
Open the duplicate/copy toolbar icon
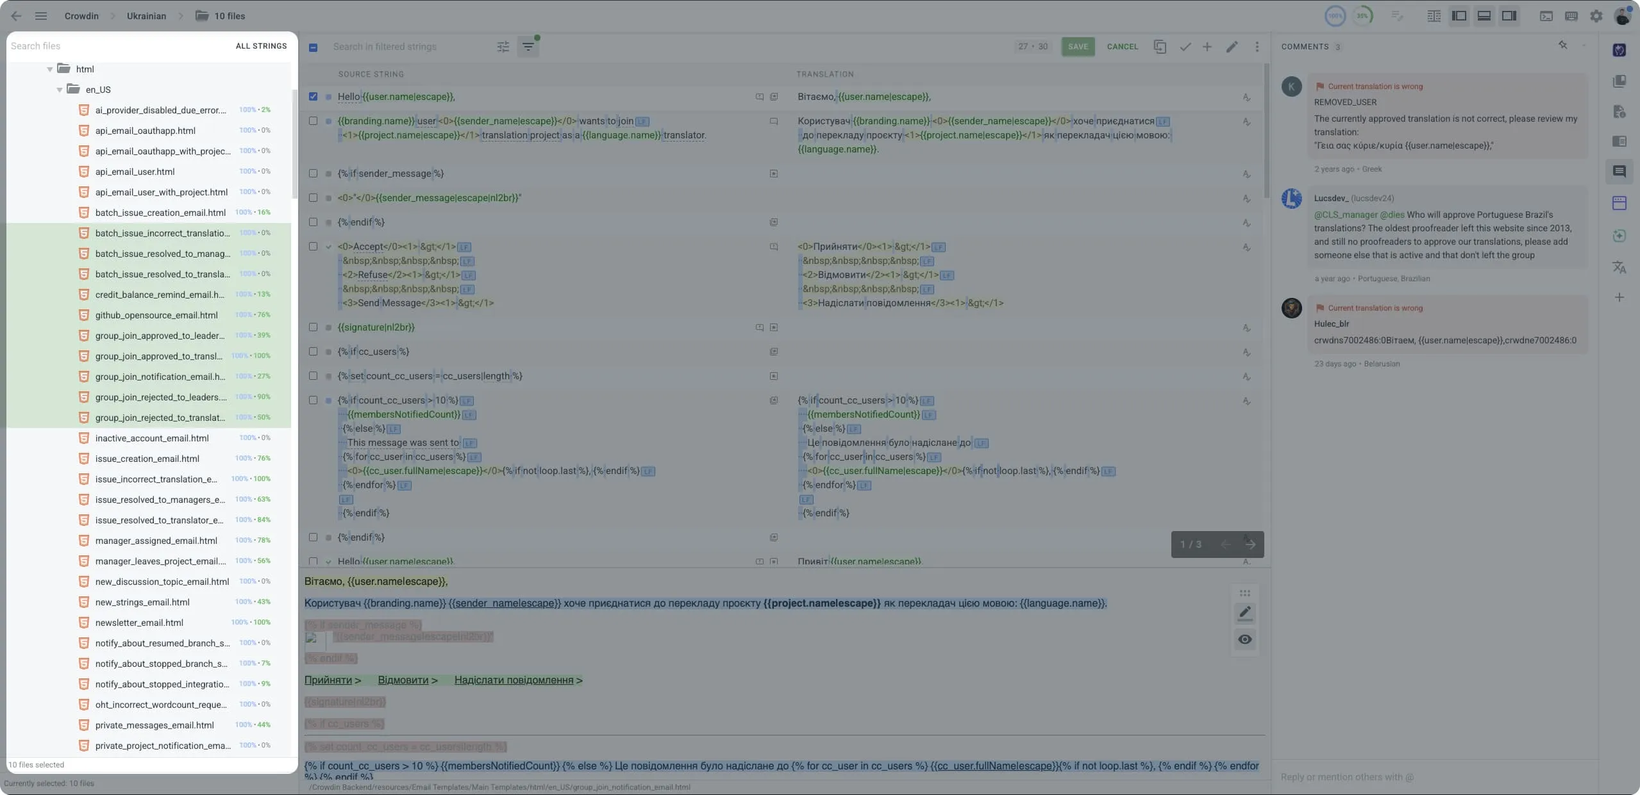(x=1159, y=46)
